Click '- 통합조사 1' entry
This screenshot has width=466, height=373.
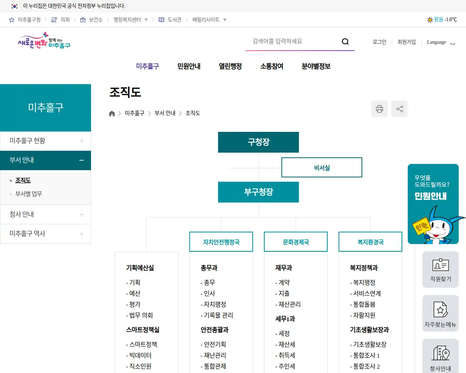tap(365, 355)
